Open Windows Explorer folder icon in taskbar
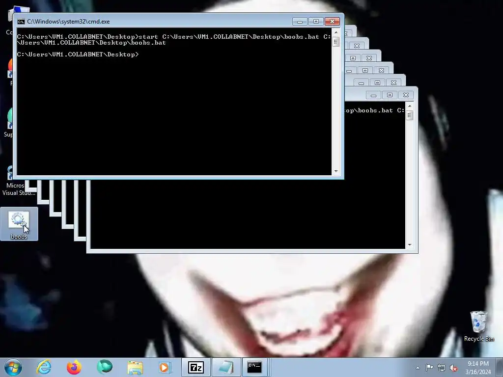Screen dimensions: 503x377 tap(135, 367)
